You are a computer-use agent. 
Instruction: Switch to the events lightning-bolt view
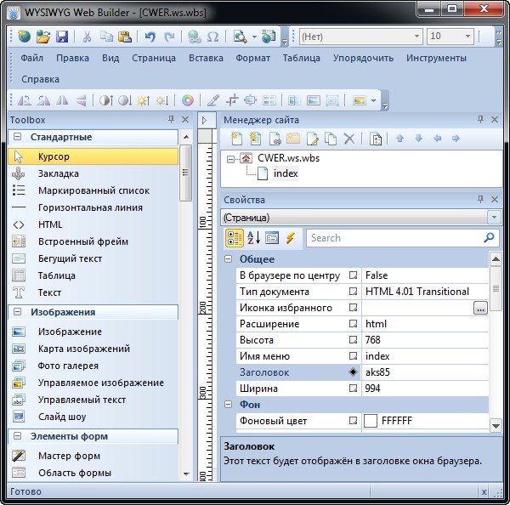290,238
